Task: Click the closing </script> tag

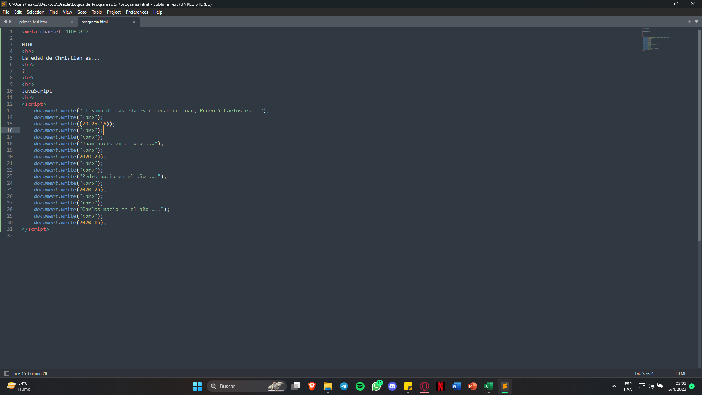Action: click(35, 229)
